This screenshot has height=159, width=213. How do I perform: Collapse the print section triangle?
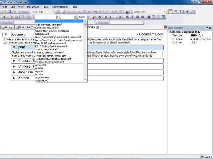click(14, 47)
